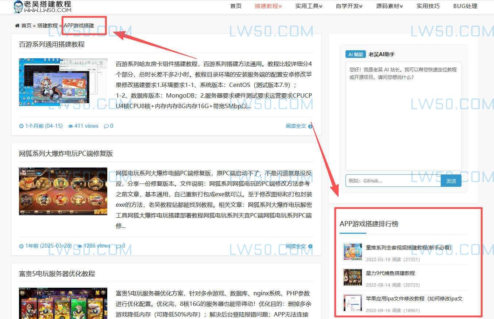Viewport: 494px width, 319px height.
Task: Click the 发送 button
Action: pos(451,181)
